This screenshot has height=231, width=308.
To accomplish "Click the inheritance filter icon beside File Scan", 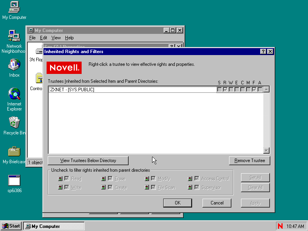I will tap(147, 187).
